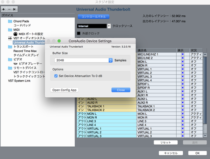
Task: Click the MIDI port setup connector icon
Action: pyautogui.click(x=15, y=34)
